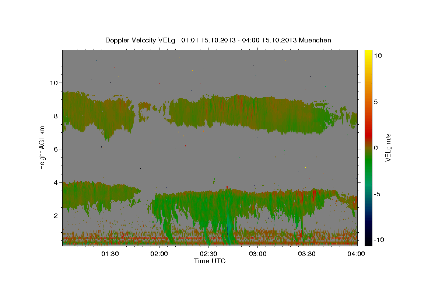Click the 'Time UTC' axis label

tap(210, 261)
